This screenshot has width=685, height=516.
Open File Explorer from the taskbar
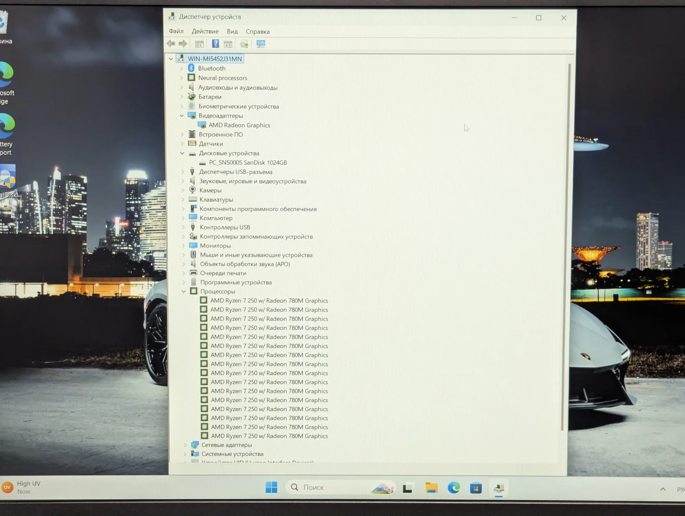pos(432,487)
